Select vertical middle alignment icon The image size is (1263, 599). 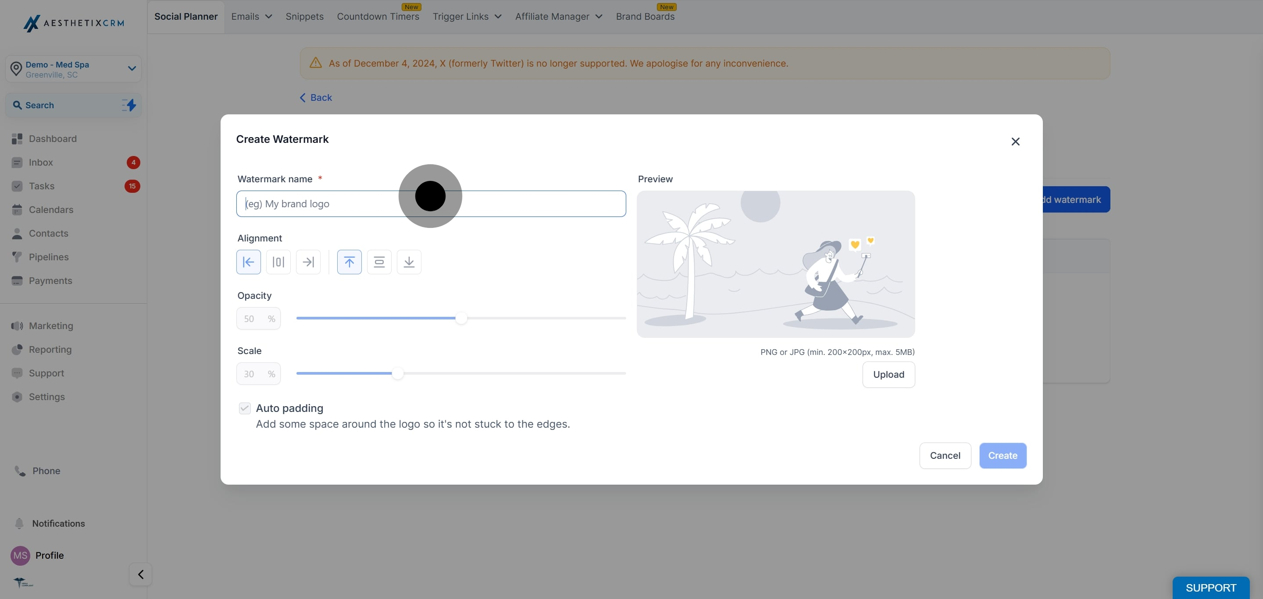coord(379,262)
